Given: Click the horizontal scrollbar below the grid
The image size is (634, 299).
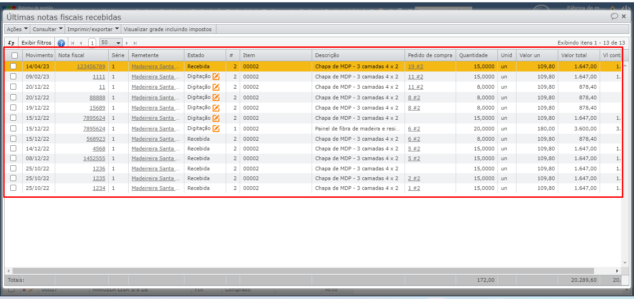Looking at the screenshot, I should pos(302,270).
